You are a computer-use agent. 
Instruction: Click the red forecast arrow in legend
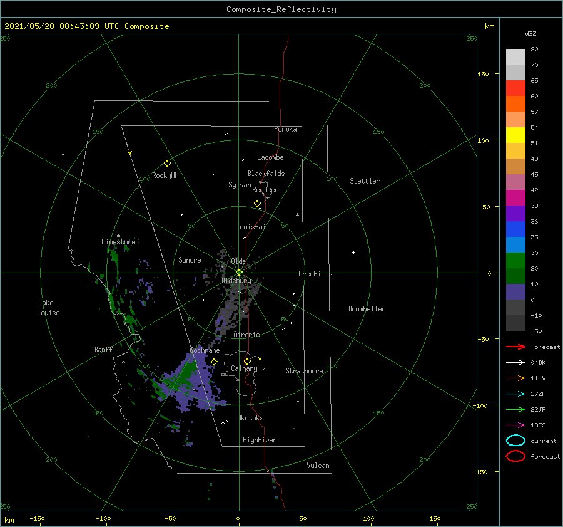point(515,347)
